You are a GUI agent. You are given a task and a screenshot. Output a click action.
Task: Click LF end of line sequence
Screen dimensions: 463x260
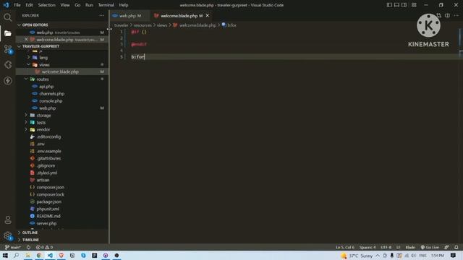coord(398,247)
